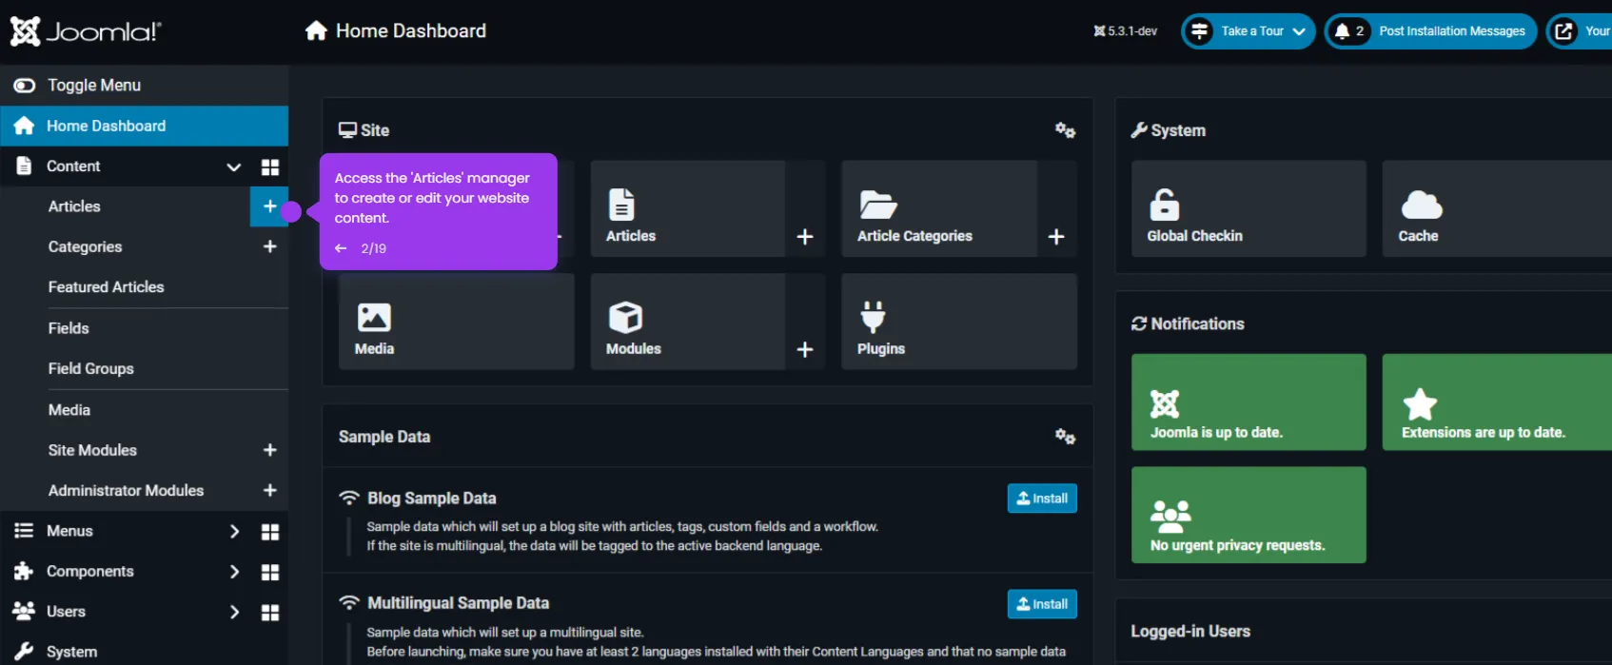Click the Blog Sample Data heading
Screen dimensions: 1612x665
432,499
